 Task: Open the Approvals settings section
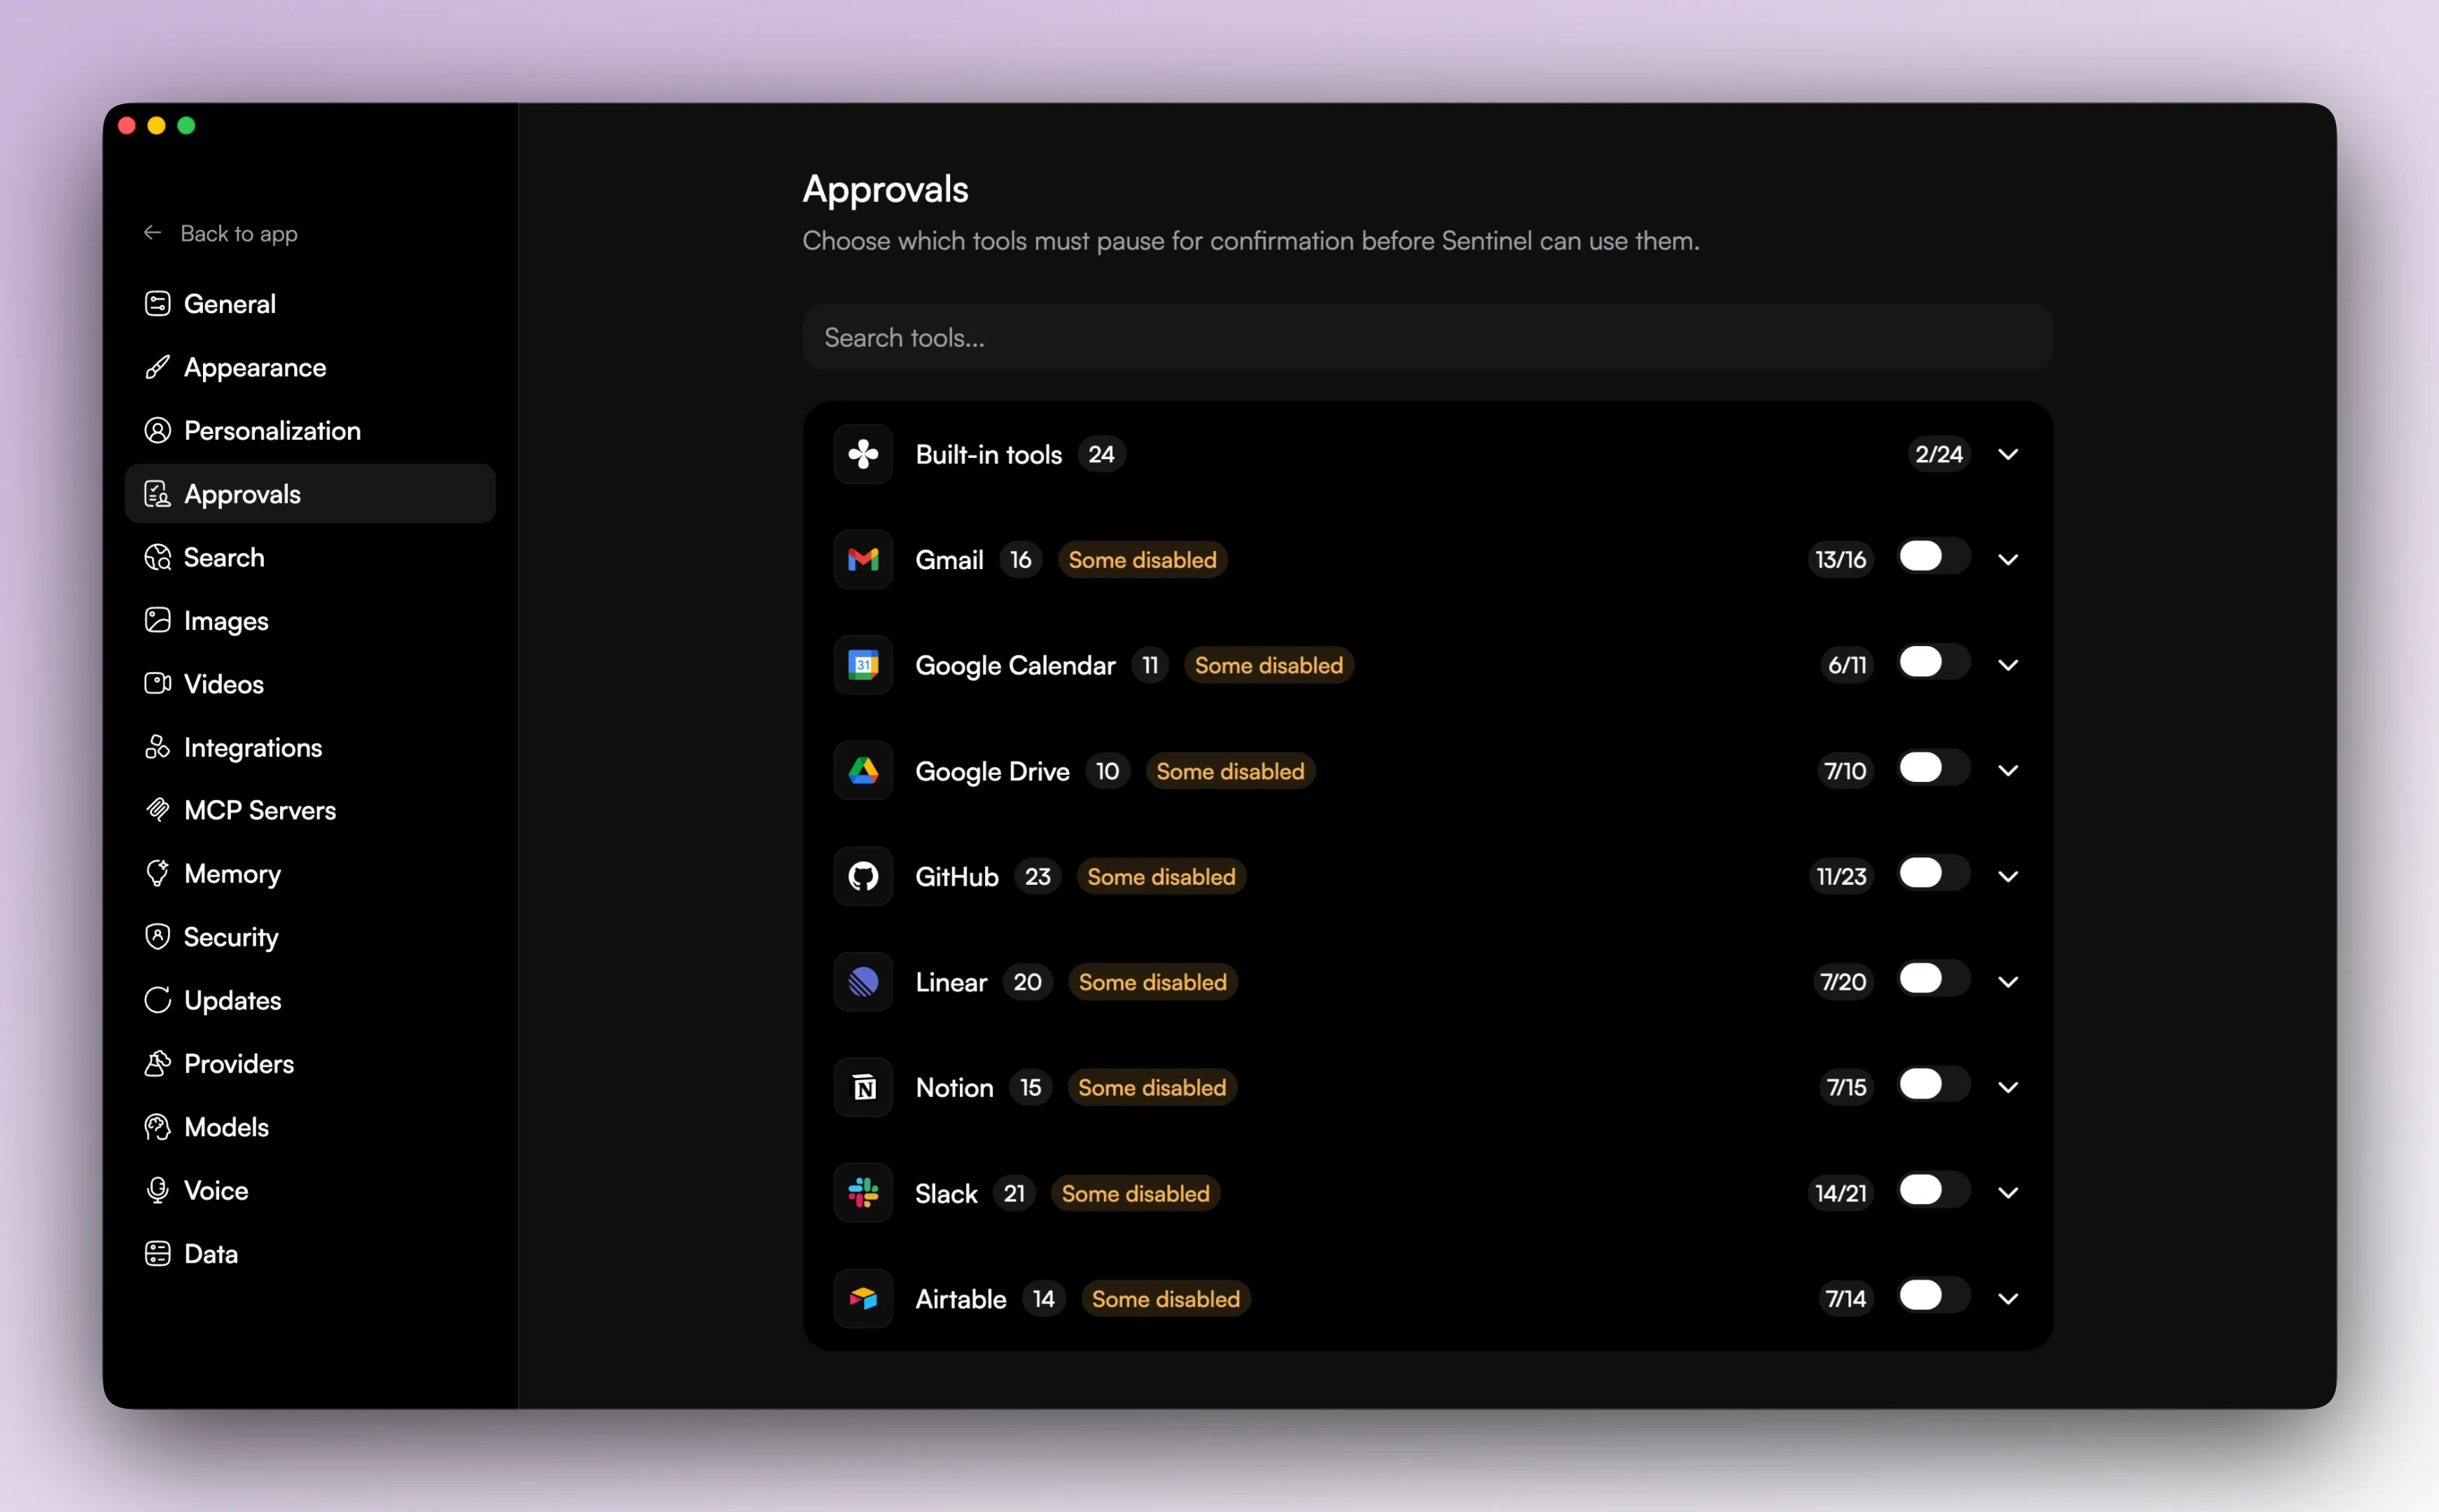[310, 494]
